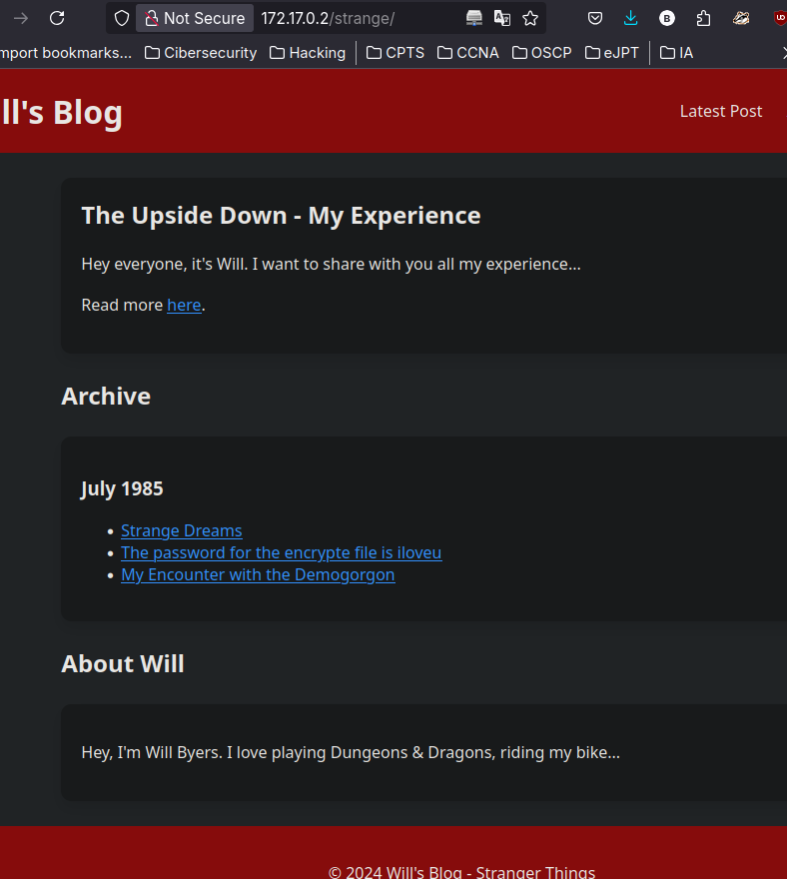Expand the Hacking bookmarks folder

click(x=307, y=52)
